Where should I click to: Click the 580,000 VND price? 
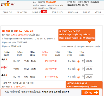click(51, 69)
